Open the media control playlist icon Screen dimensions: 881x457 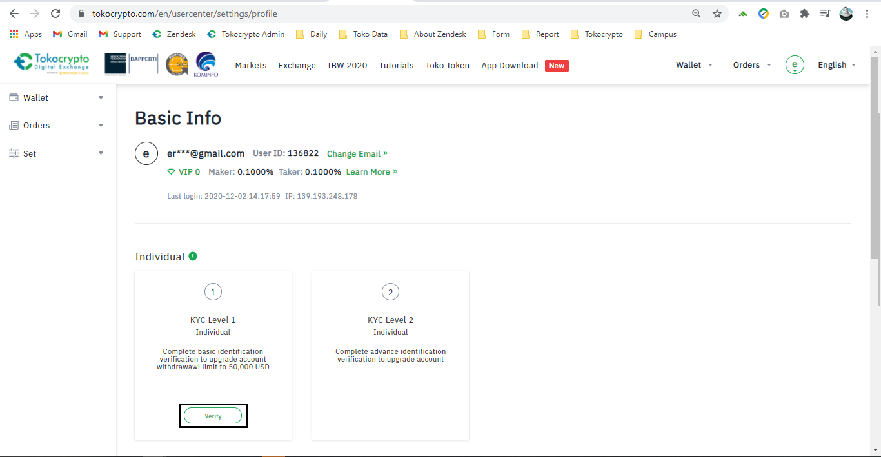tap(825, 14)
